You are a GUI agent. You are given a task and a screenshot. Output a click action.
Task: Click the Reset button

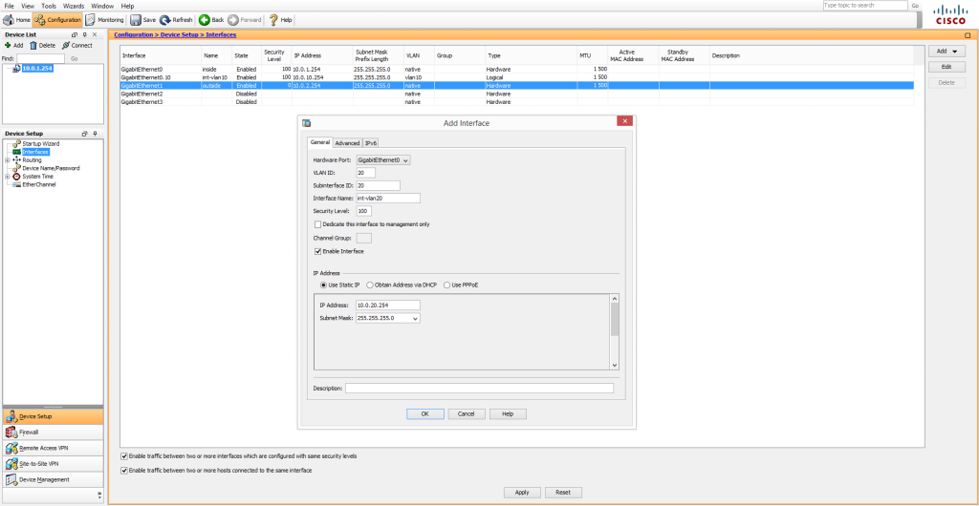[563, 493]
